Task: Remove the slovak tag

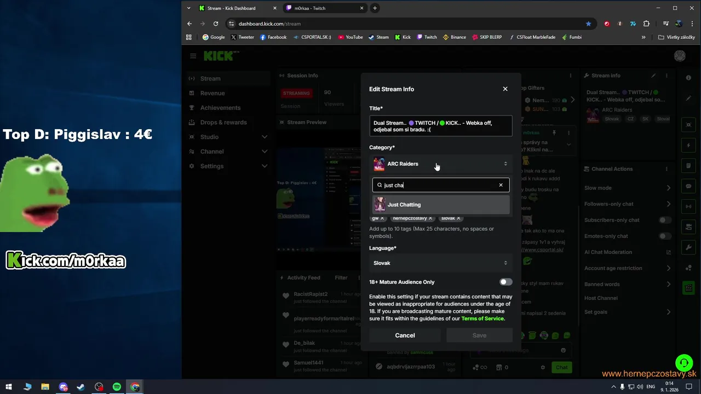Action: tap(458, 218)
